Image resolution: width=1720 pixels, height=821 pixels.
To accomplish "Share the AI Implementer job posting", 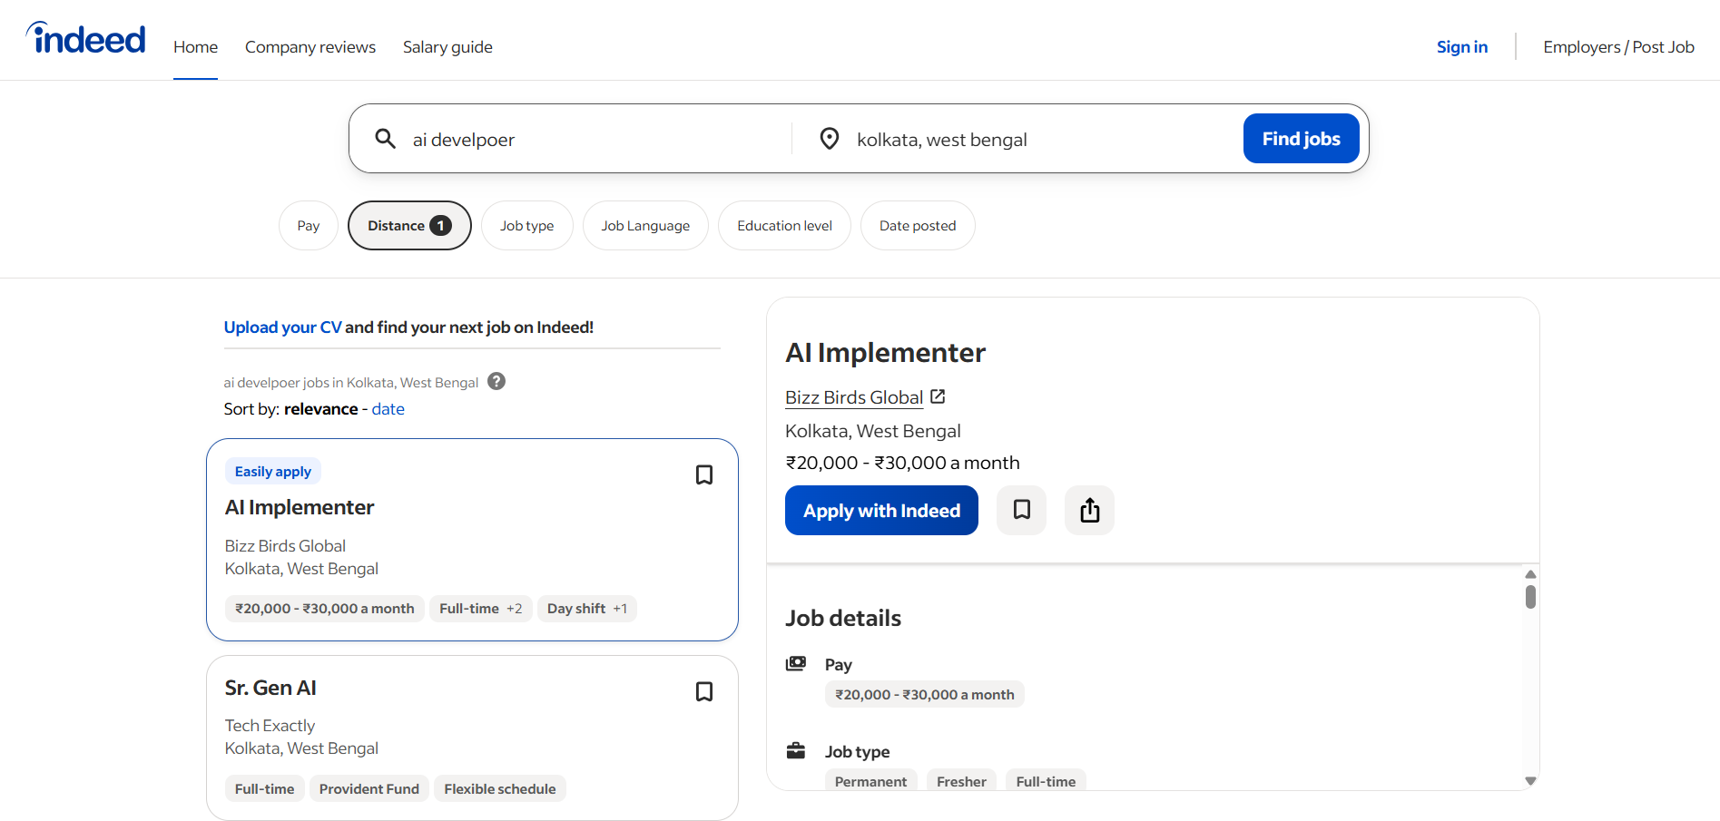I will click(1088, 510).
